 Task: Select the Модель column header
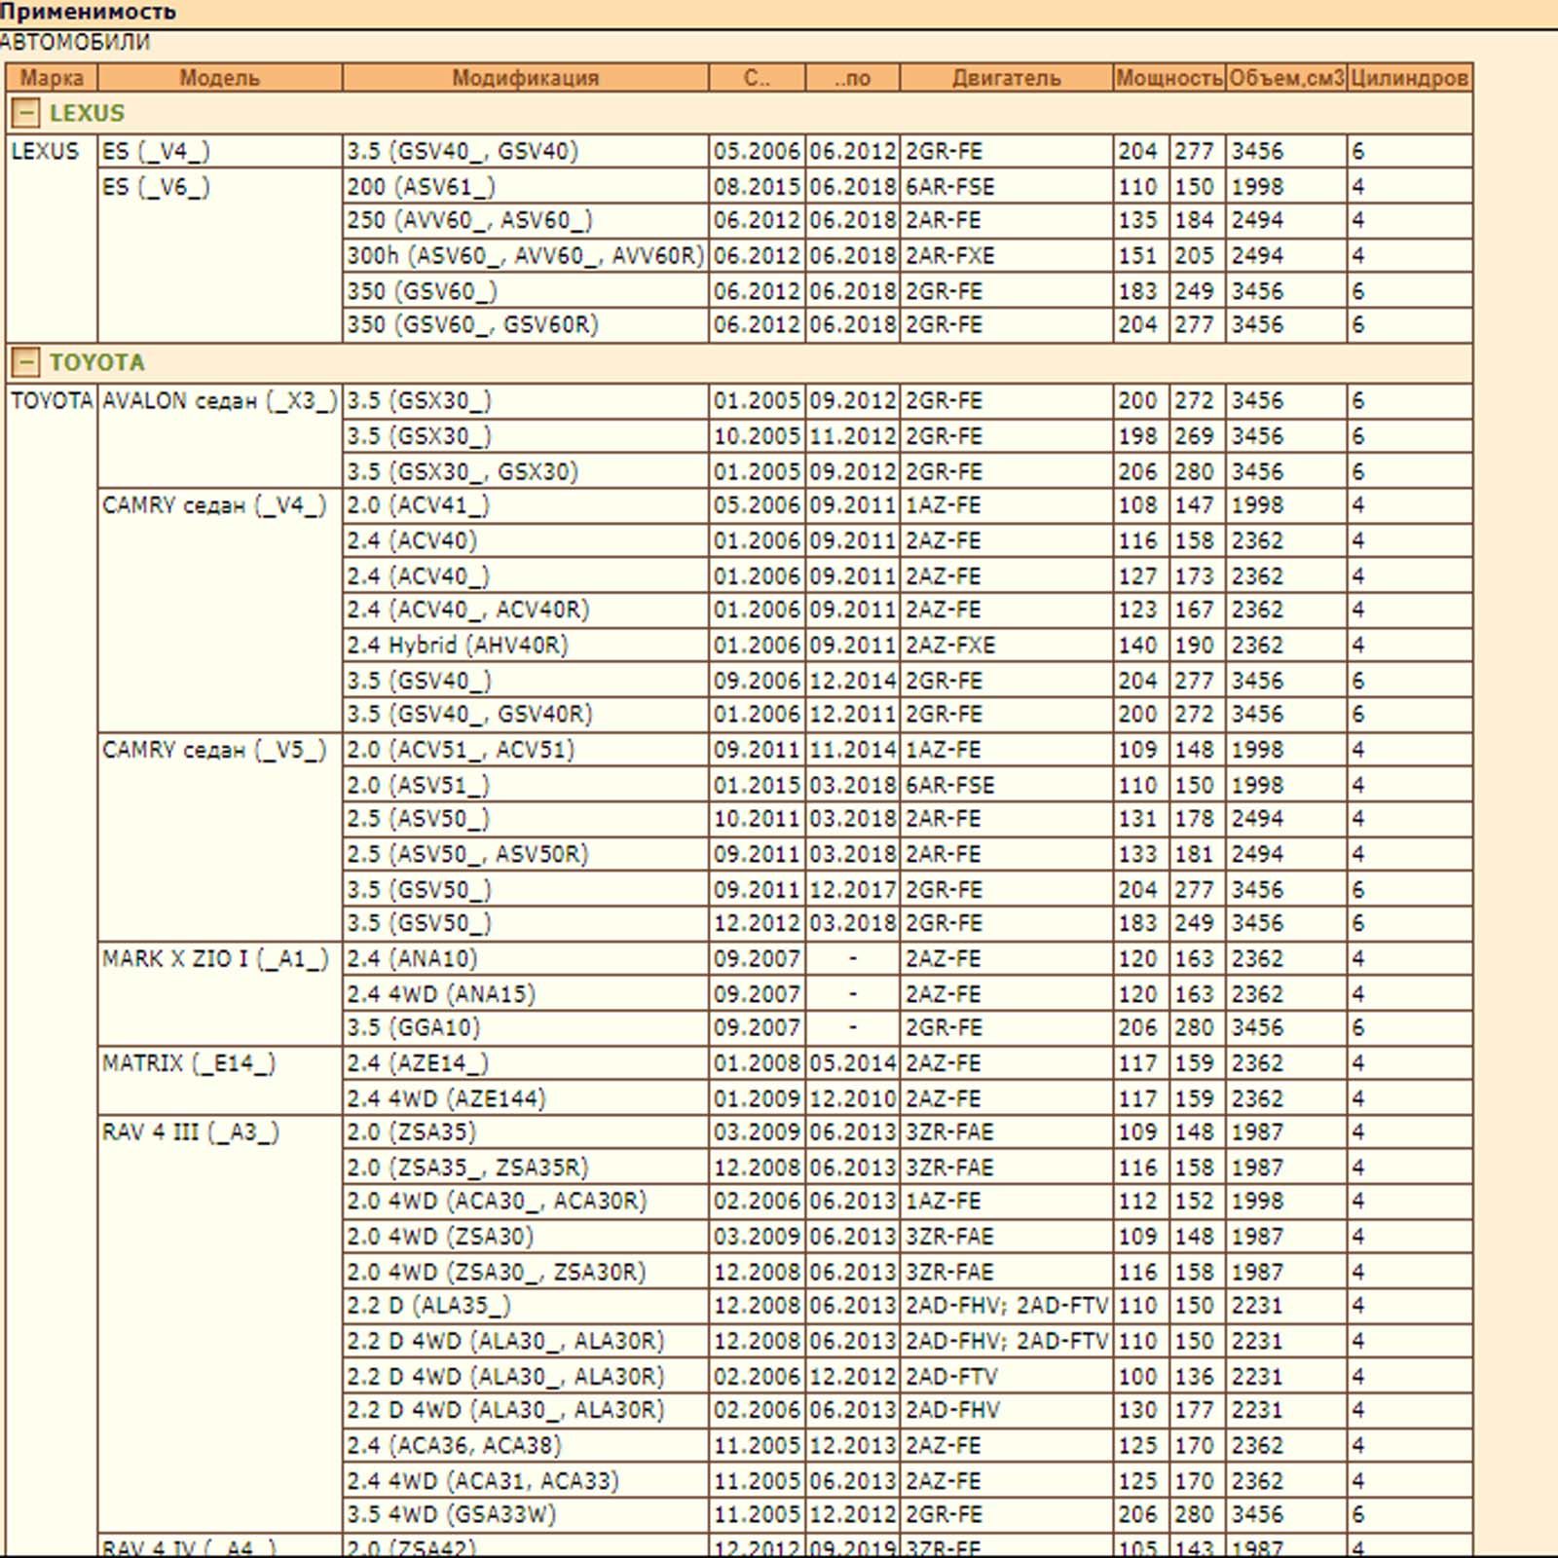[220, 78]
